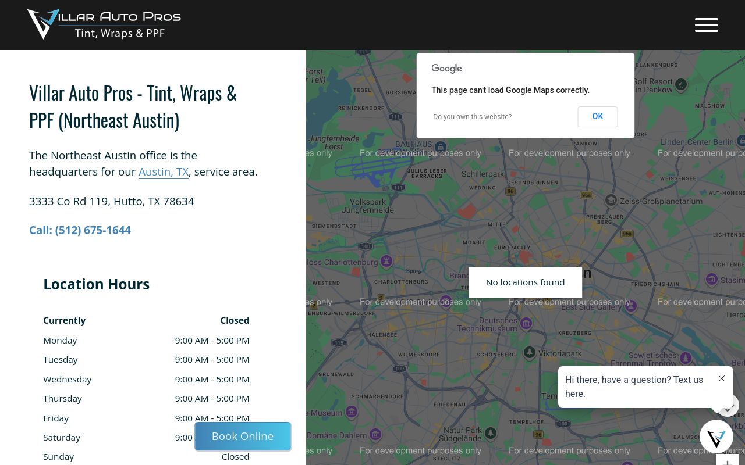Click the "Friday" row label

click(56, 418)
